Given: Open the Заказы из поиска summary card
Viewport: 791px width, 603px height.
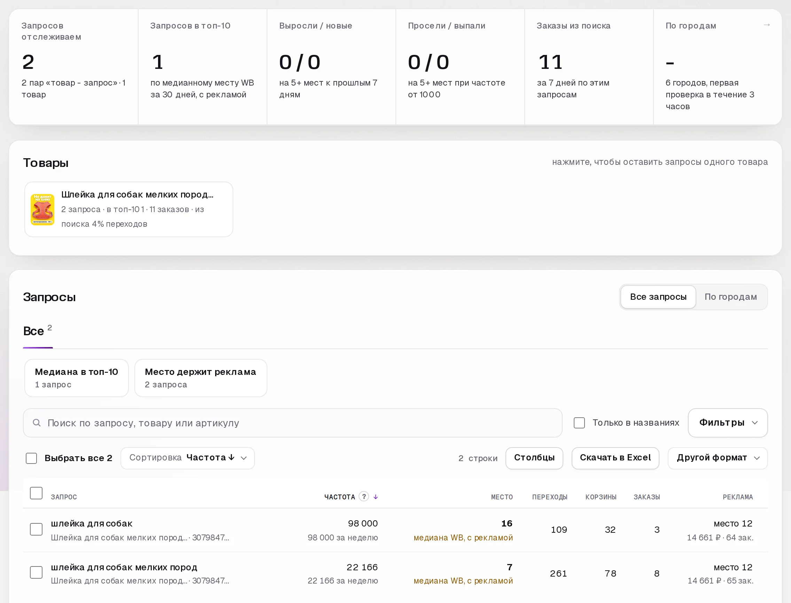Looking at the screenshot, I should coord(589,67).
